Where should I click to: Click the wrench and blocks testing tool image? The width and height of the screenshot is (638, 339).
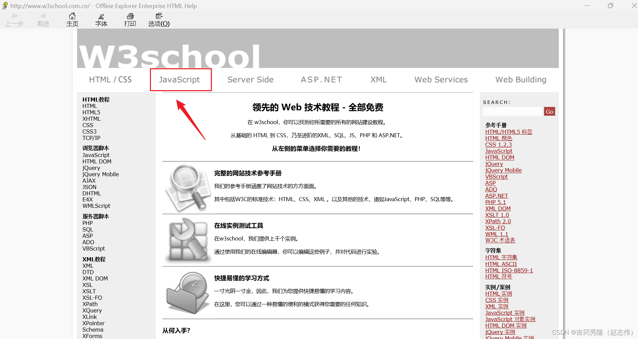tap(188, 240)
